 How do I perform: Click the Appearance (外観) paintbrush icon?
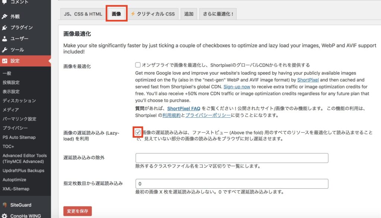click(x=4, y=16)
